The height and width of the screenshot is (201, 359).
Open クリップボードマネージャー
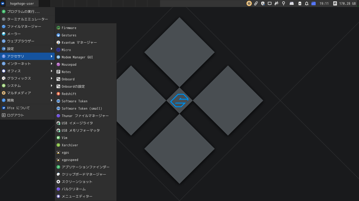click(x=86, y=174)
